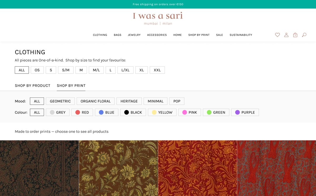
Task: Open the account profile icon
Action: click(x=286, y=35)
